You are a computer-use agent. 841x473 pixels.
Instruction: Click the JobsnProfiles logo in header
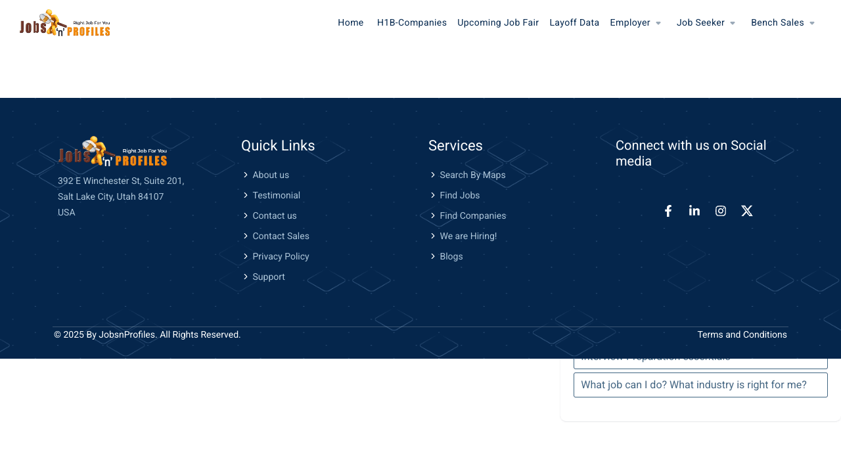click(x=65, y=23)
